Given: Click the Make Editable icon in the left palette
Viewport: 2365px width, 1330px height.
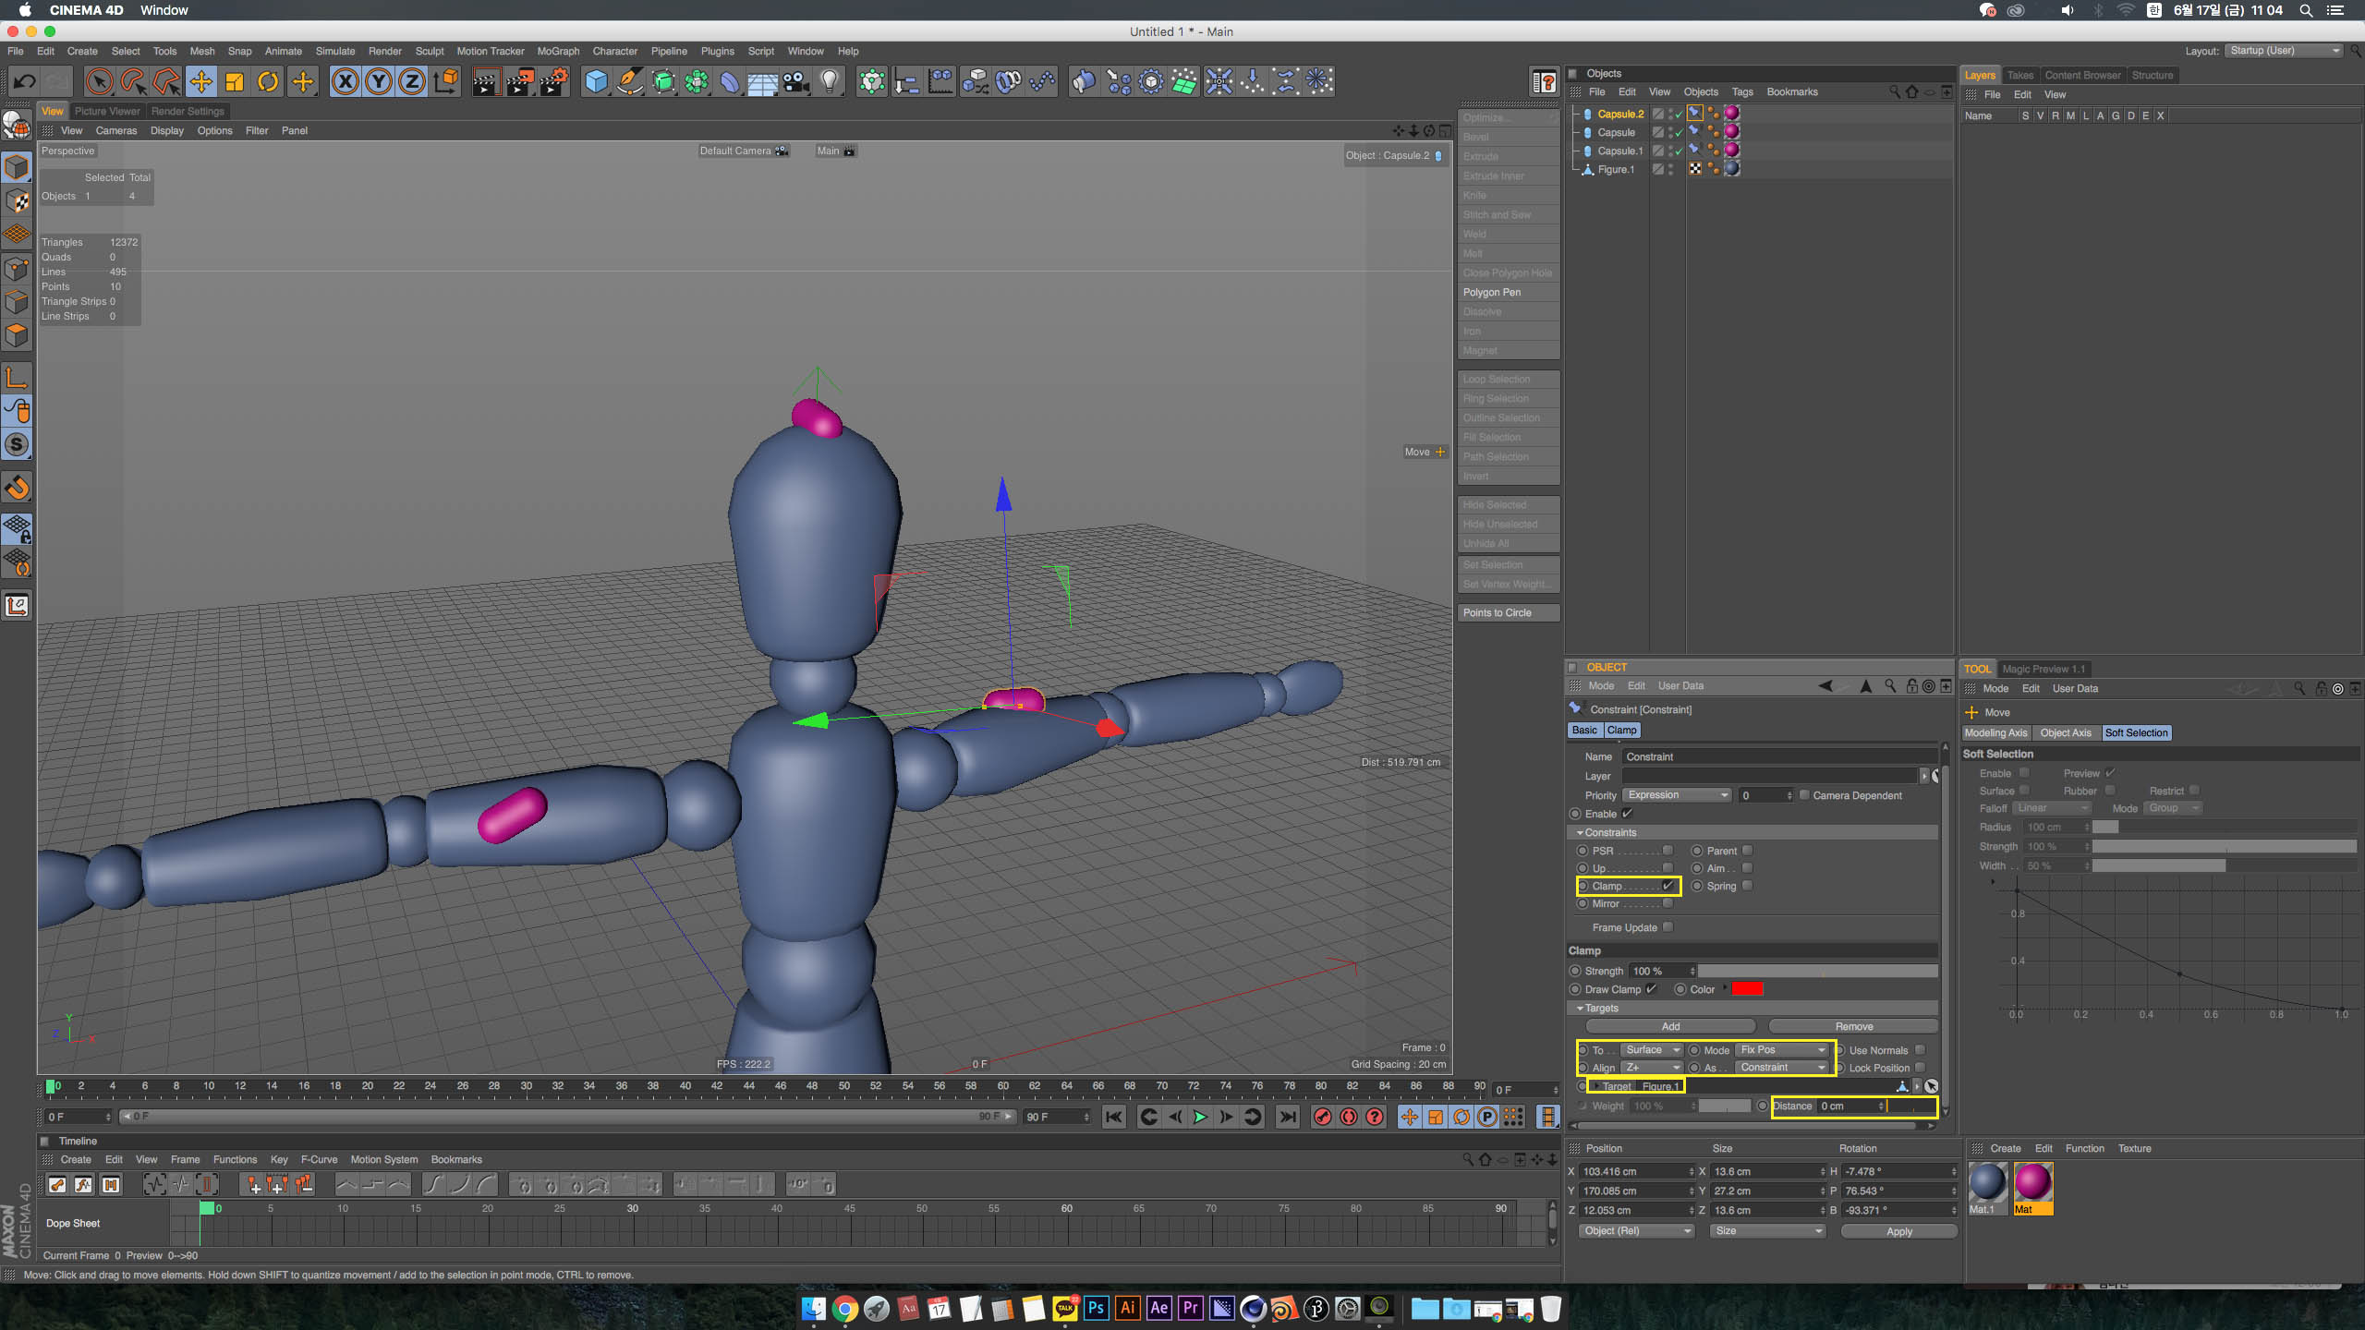Looking at the screenshot, I should coord(18,125).
